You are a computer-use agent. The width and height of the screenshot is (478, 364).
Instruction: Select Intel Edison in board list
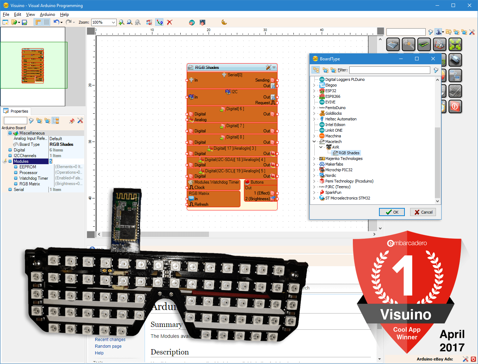(x=335, y=125)
